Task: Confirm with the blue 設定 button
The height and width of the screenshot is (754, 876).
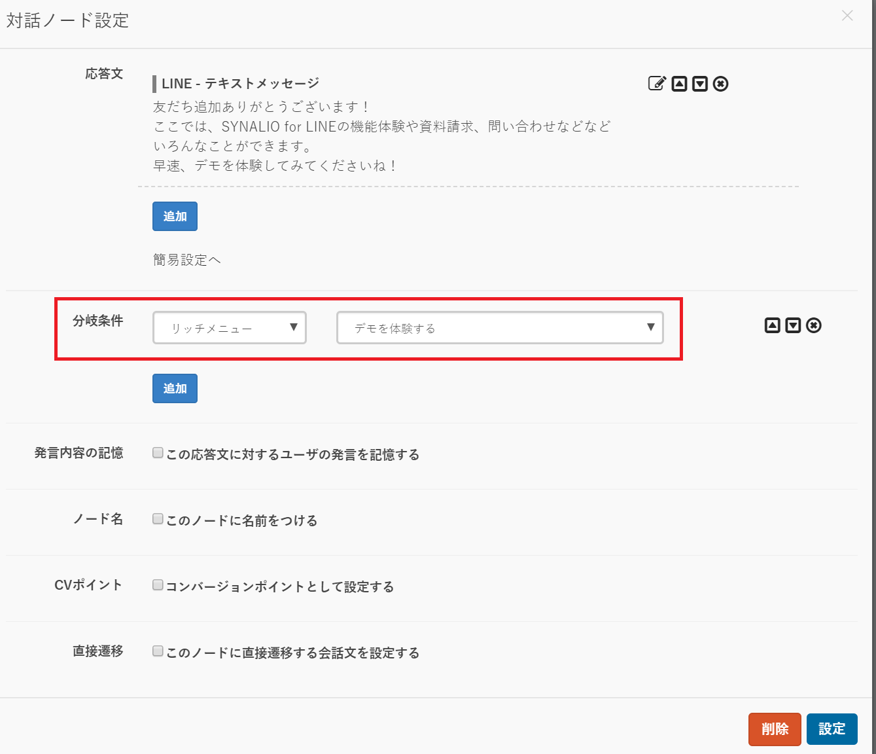Action: pos(832,729)
